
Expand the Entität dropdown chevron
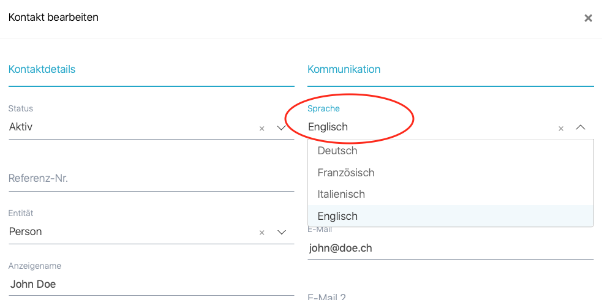click(x=282, y=232)
